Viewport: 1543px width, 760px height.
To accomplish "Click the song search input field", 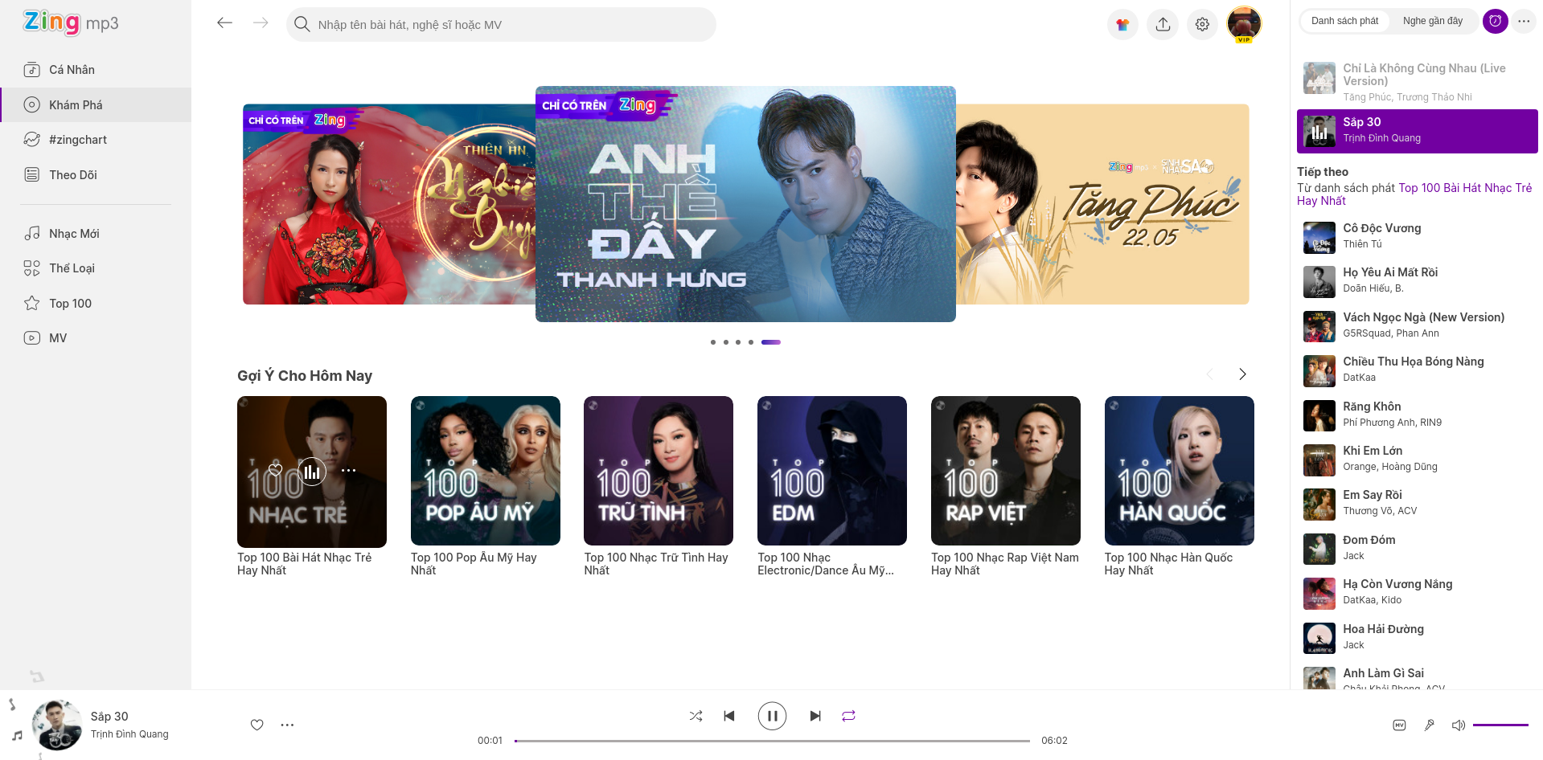I will (x=500, y=24).
